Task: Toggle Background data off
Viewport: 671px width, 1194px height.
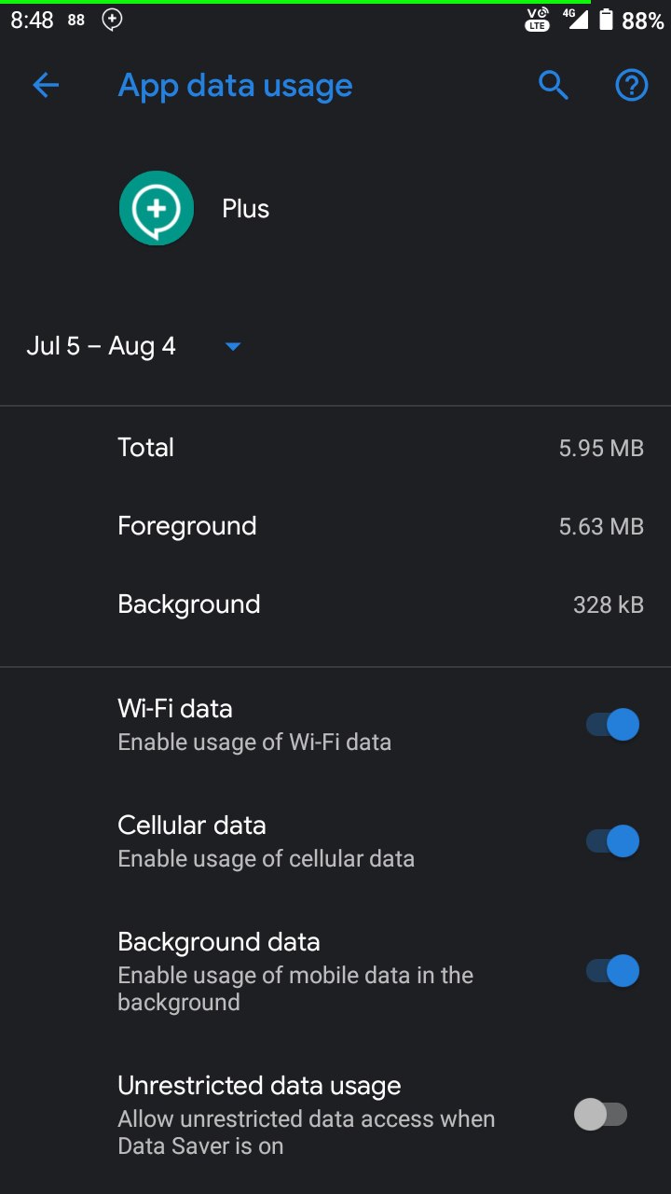Action: (x=612, y=971)
